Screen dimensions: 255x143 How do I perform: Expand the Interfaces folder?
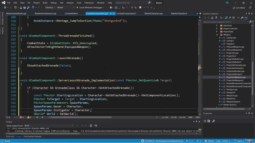pyautogui.click(x=217, y=25)
